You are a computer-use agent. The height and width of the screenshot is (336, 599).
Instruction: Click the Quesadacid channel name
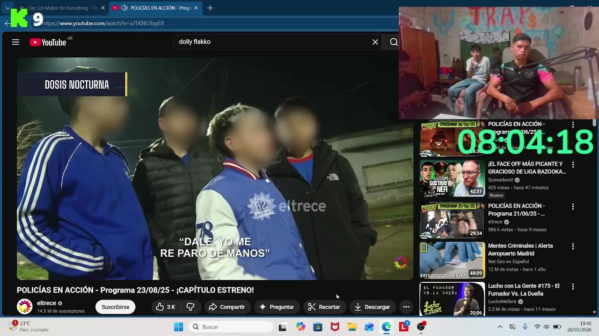[500, 180]
